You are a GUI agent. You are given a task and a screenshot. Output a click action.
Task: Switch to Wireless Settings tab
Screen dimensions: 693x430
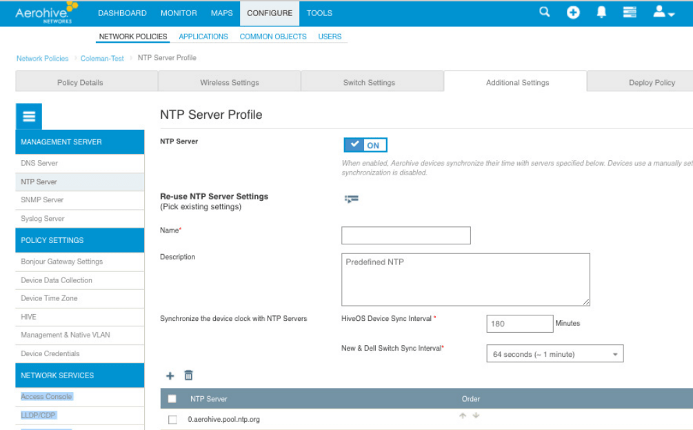click(x=230, y=82)
